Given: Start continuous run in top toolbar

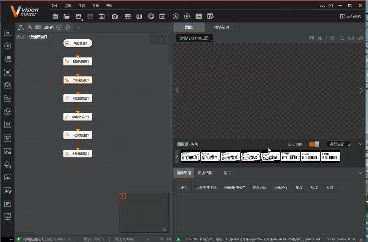Looking at the screenshot, I should pos(187,16).
